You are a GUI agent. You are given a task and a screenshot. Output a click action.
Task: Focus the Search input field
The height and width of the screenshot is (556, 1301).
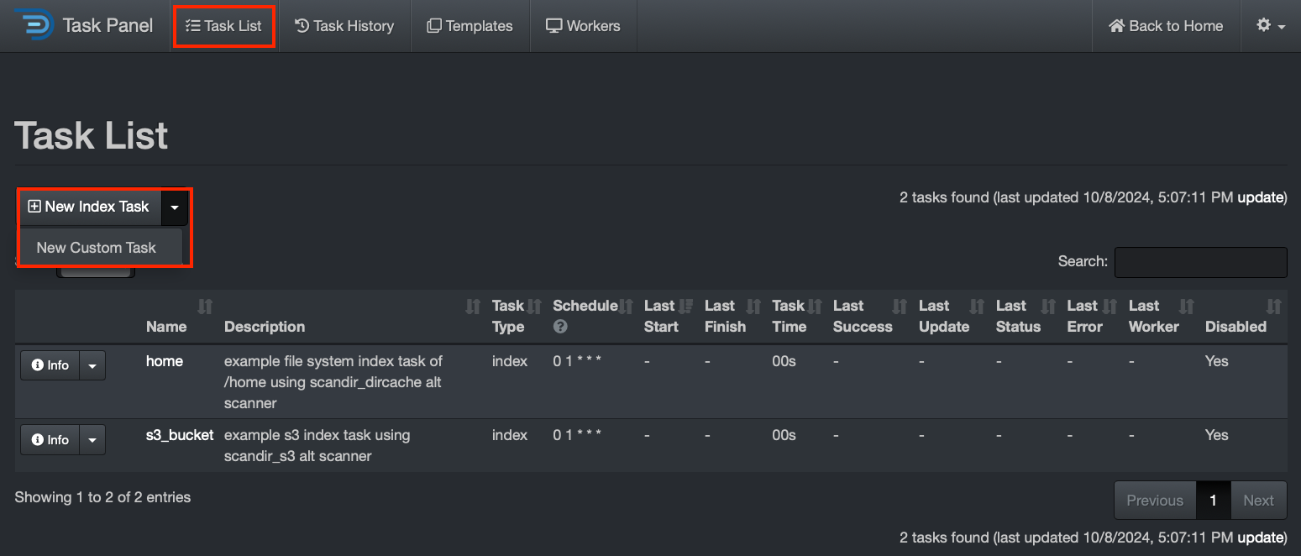pos(1200,262)
